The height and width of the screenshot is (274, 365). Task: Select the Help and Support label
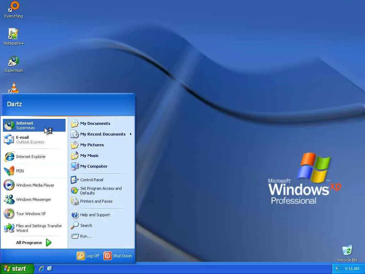(x=95, y=215)
